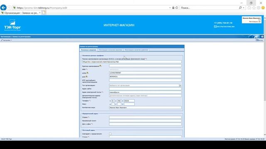
Task: Switch to third registration tab in the form
Action: 136,50
